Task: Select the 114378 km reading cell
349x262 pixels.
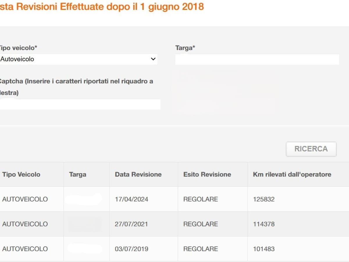Action: 264,224
